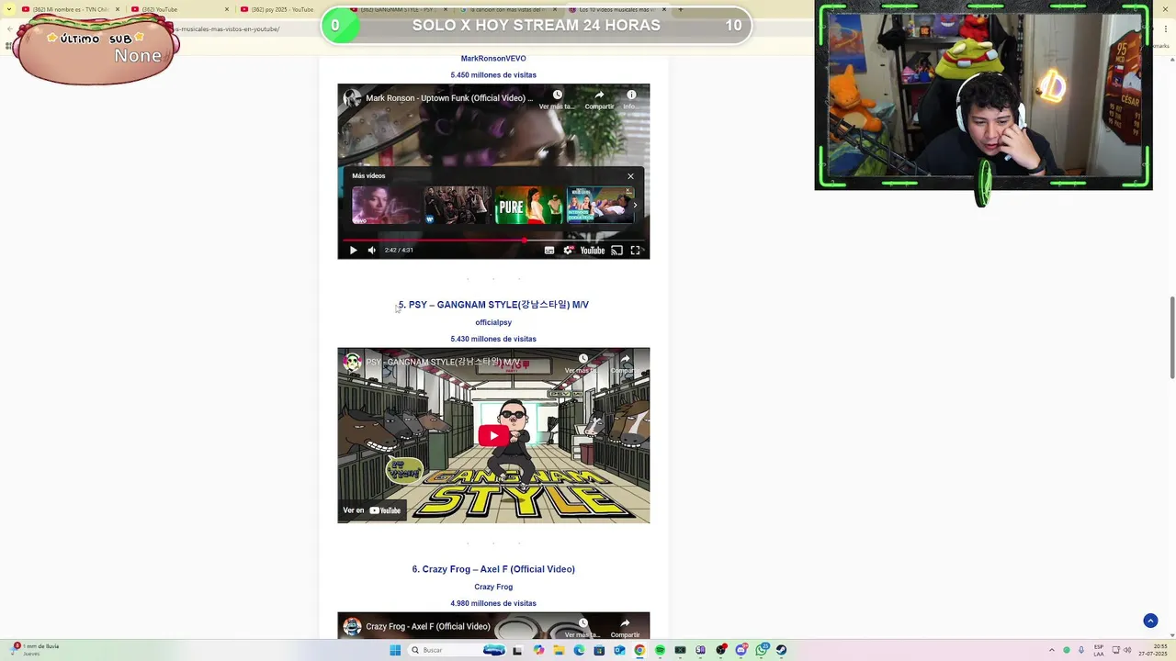This screenshot has width=1176, height=661.
Task: Mute the Uptown Funk video volume
Action: coord(372,250)
